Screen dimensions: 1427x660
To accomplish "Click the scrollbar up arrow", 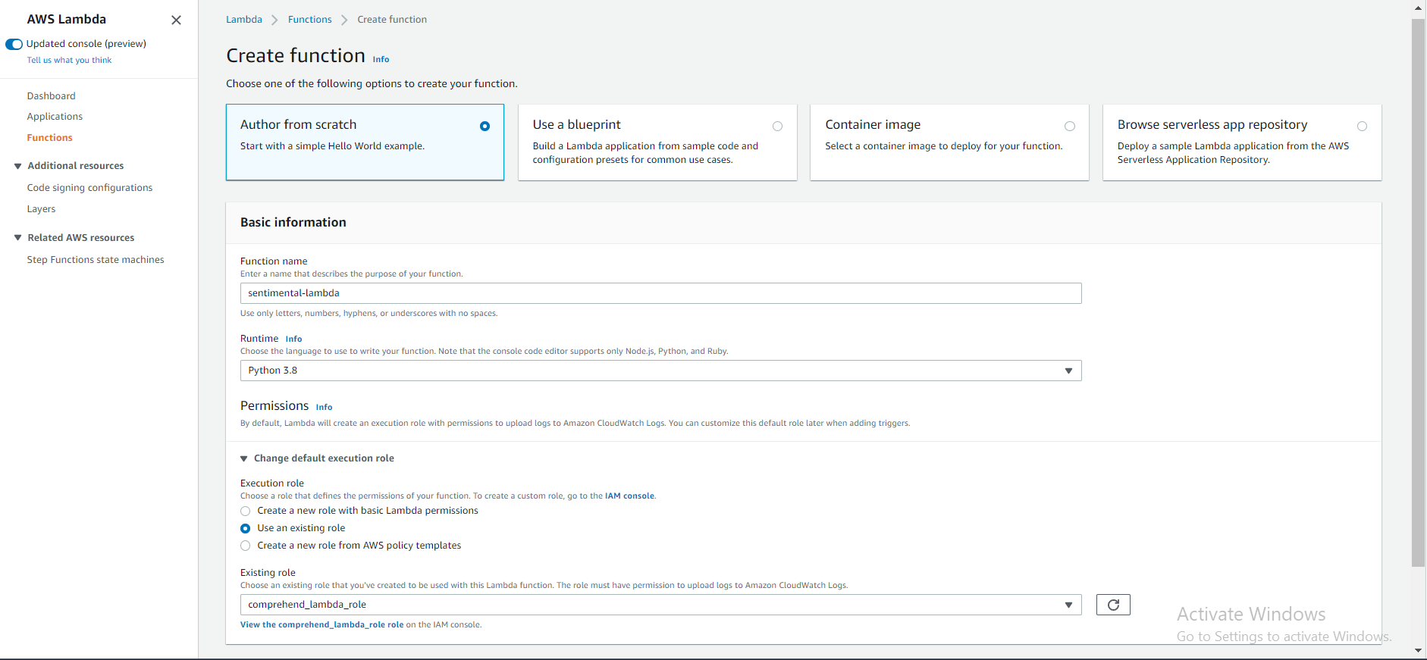I will point(1418,8).
